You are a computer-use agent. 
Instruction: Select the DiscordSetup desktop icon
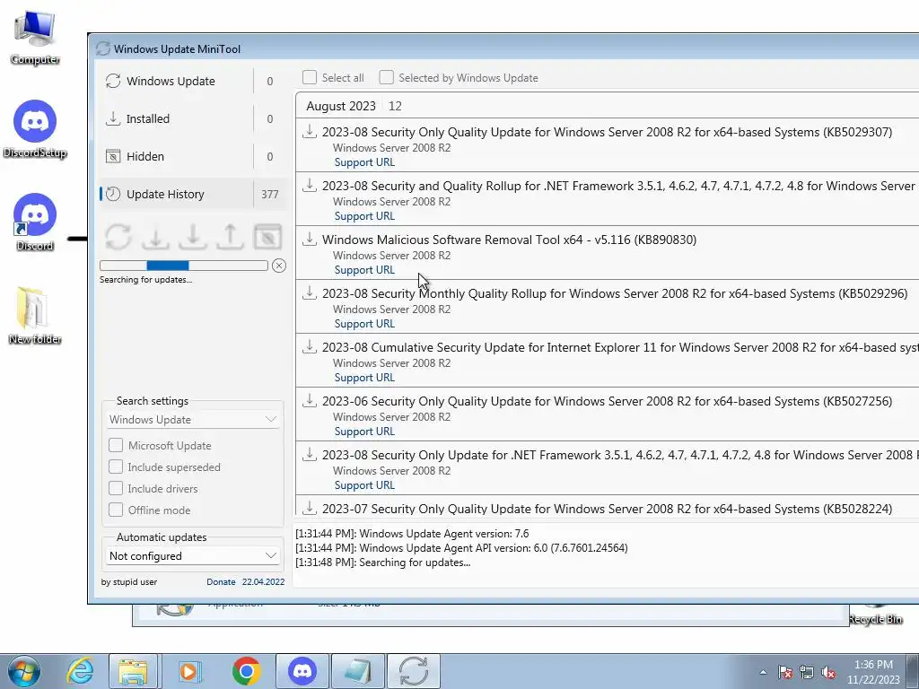pos(35,129)
